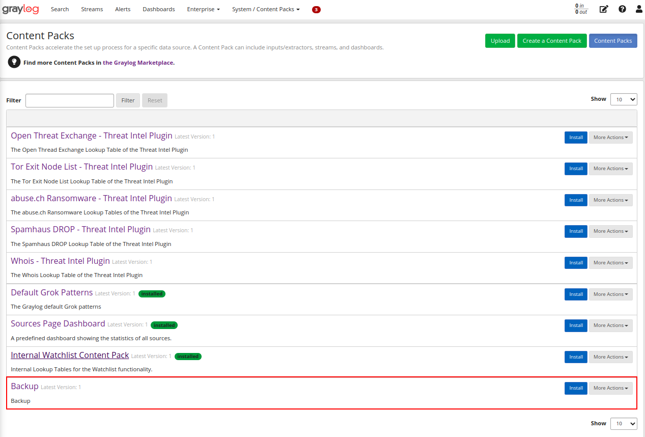Open Whois Threat Intel Plugin pack
Screen dimensions: 645x437
pyautogui.click(x=60, y=261)
